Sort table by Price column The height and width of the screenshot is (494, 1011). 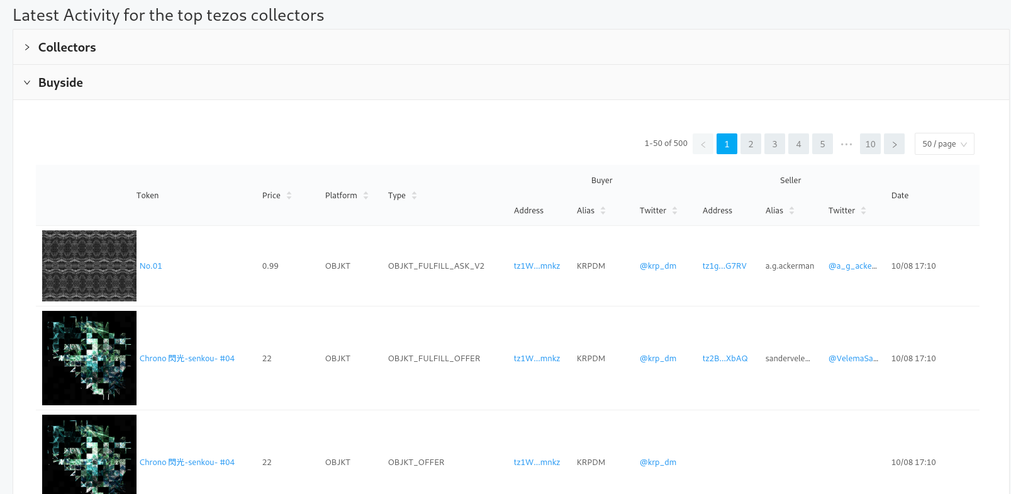[277, 196]
